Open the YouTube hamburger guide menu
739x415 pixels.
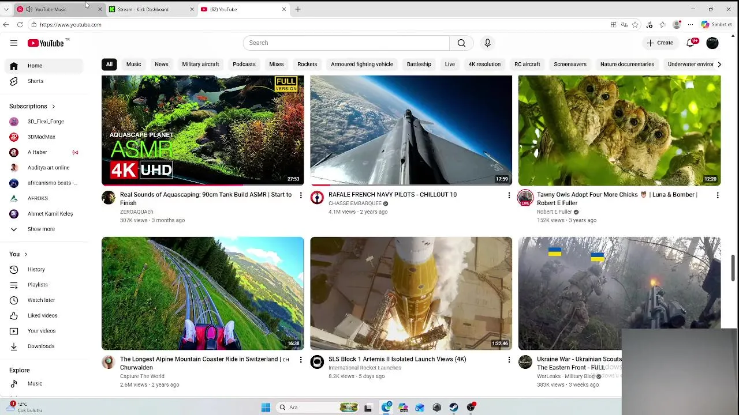click(14, 43)
